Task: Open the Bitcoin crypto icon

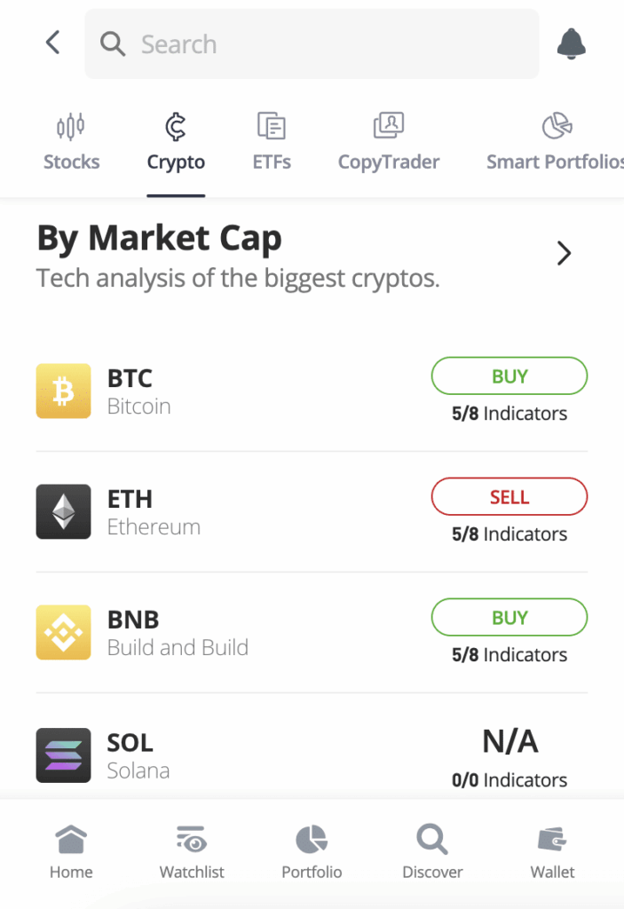Action: (x=63, y=391)
